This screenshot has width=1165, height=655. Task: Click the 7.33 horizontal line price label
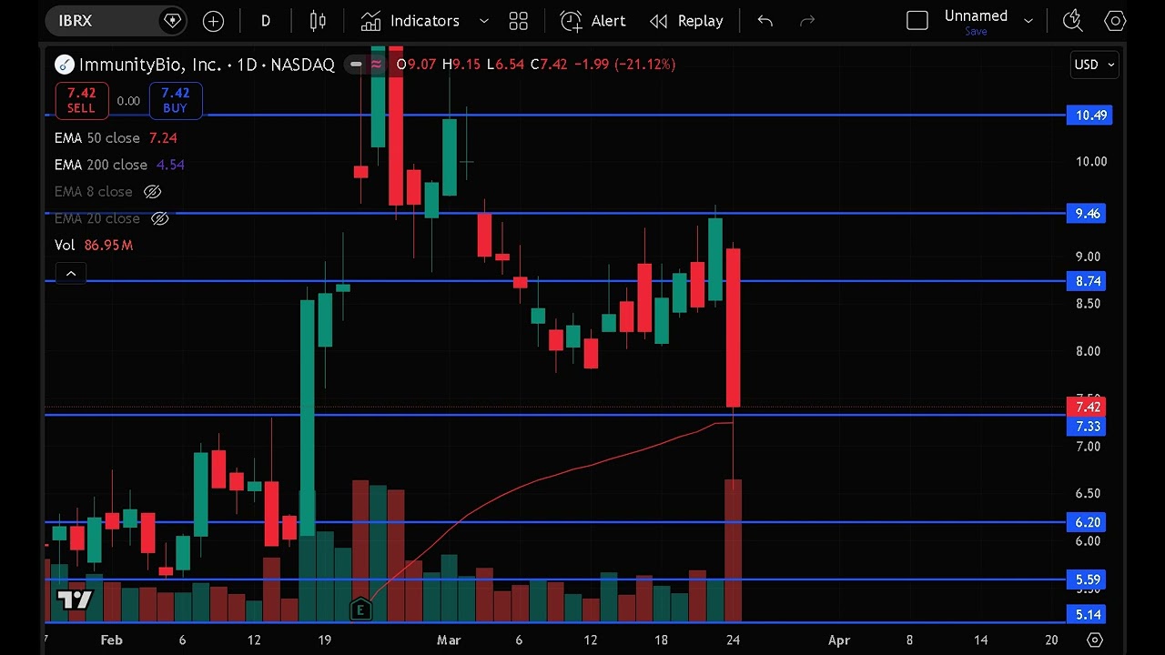click(x=1087, y=426)
